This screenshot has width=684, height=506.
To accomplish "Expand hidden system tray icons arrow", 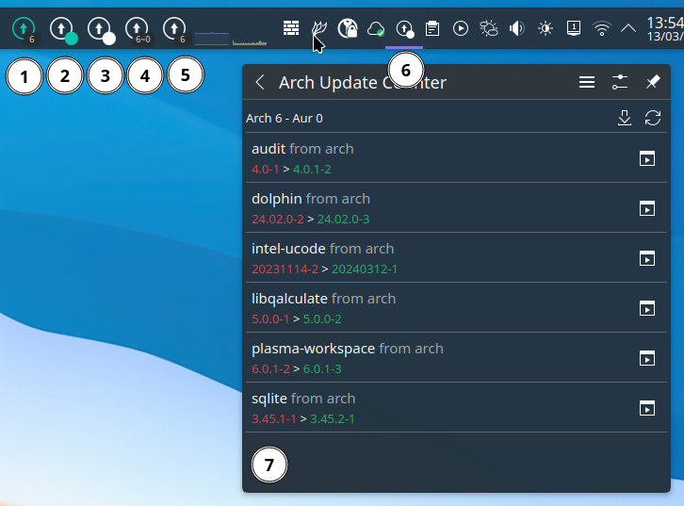I will click(x=628, y=29).
